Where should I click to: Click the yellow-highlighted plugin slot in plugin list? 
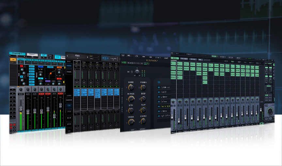point(164,106)
